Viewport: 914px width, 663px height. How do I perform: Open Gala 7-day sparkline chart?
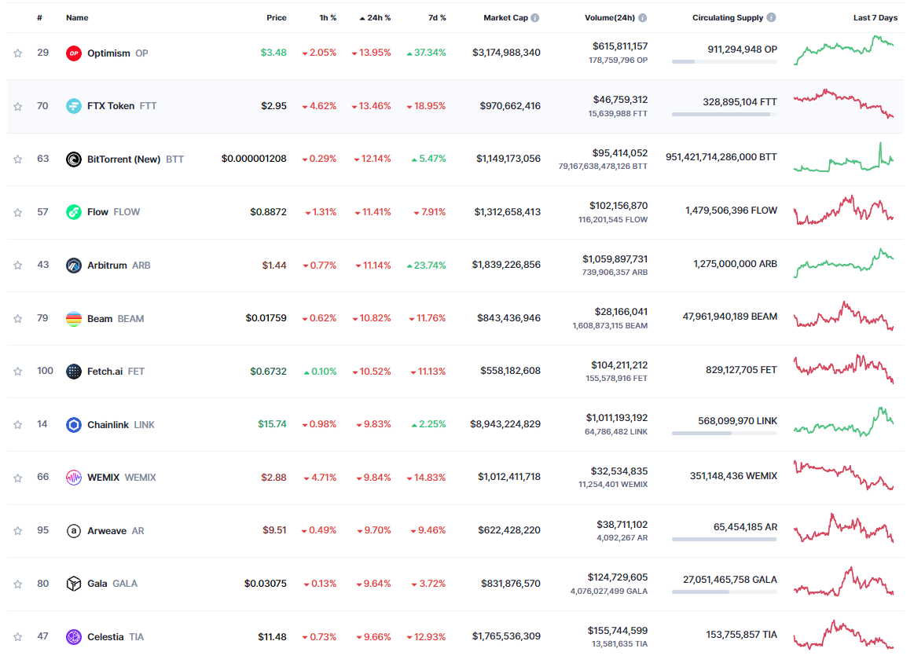point(843,581)
